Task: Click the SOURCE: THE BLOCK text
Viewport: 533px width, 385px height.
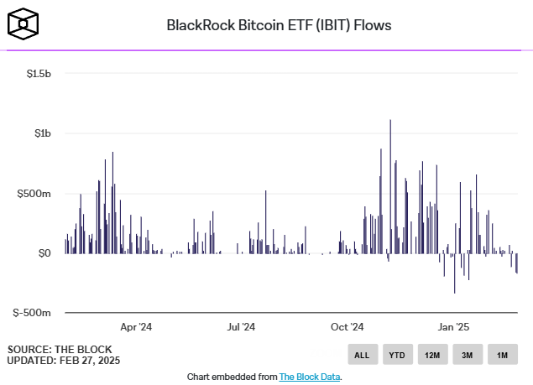Action: pos(60,349)
